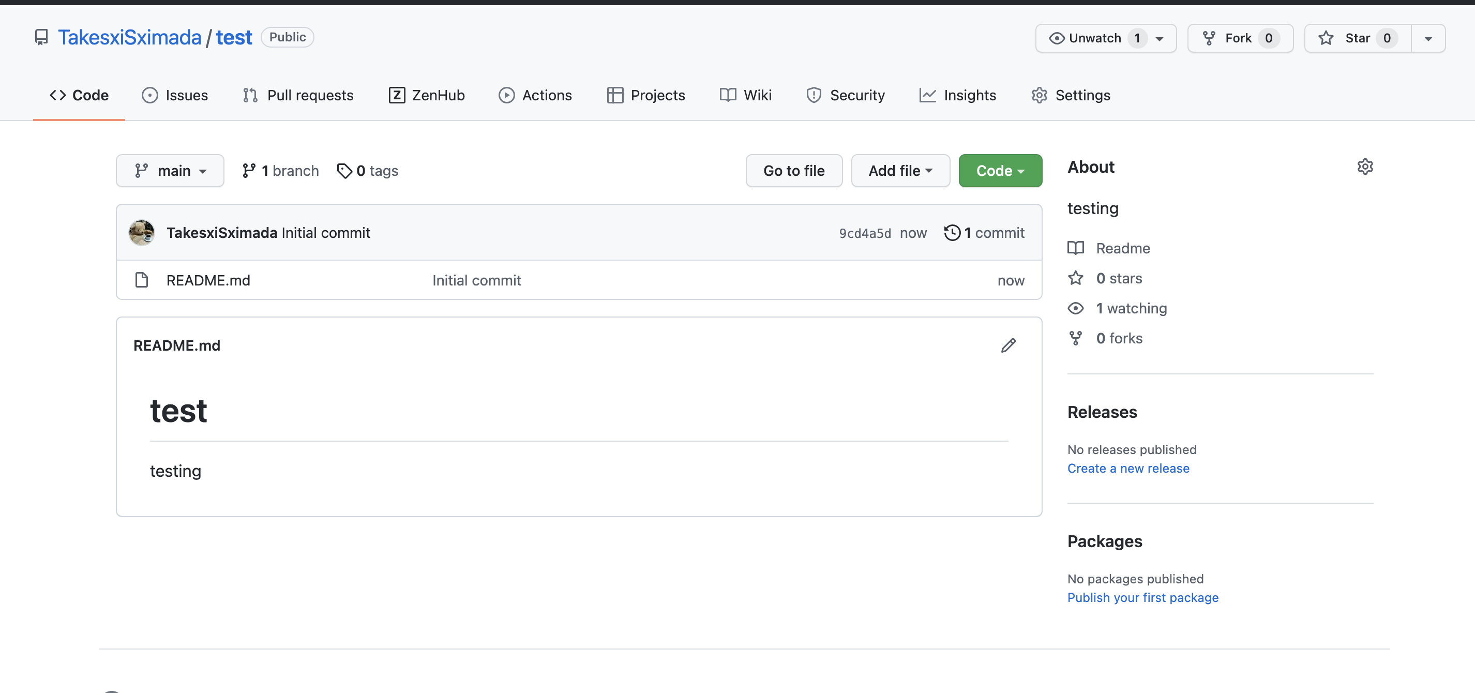
Task: Switch to the Actions tab
Action: coord(535,95)
